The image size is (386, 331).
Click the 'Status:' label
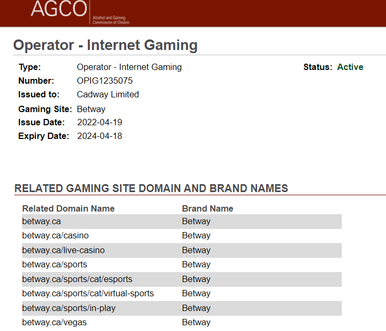(x=318, y=67)
